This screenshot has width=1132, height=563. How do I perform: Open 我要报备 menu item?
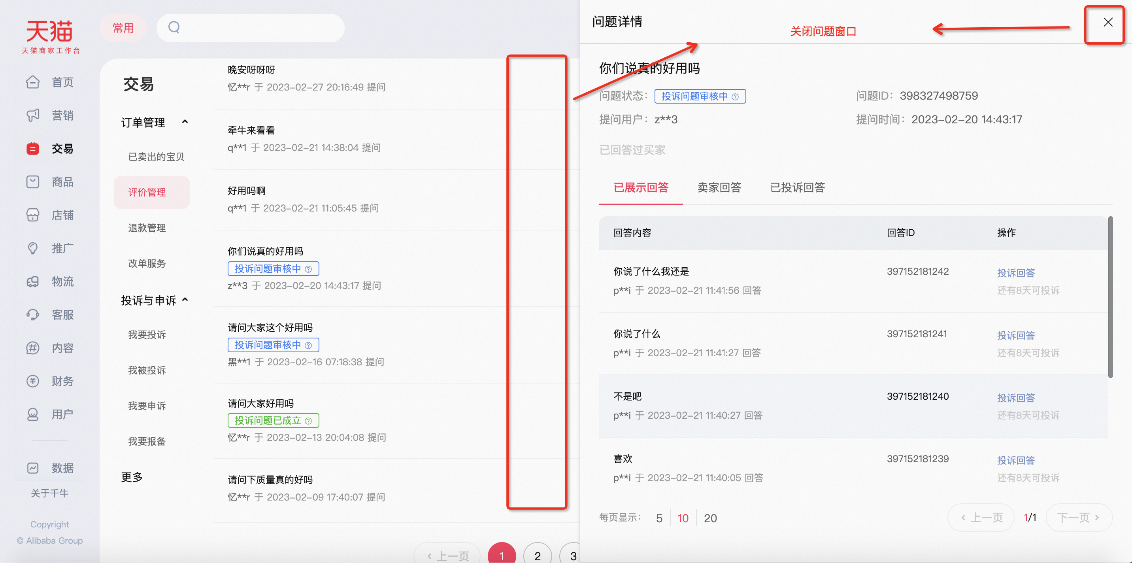point(147,442)
